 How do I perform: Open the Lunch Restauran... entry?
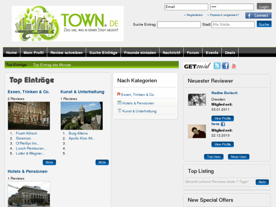31,149
